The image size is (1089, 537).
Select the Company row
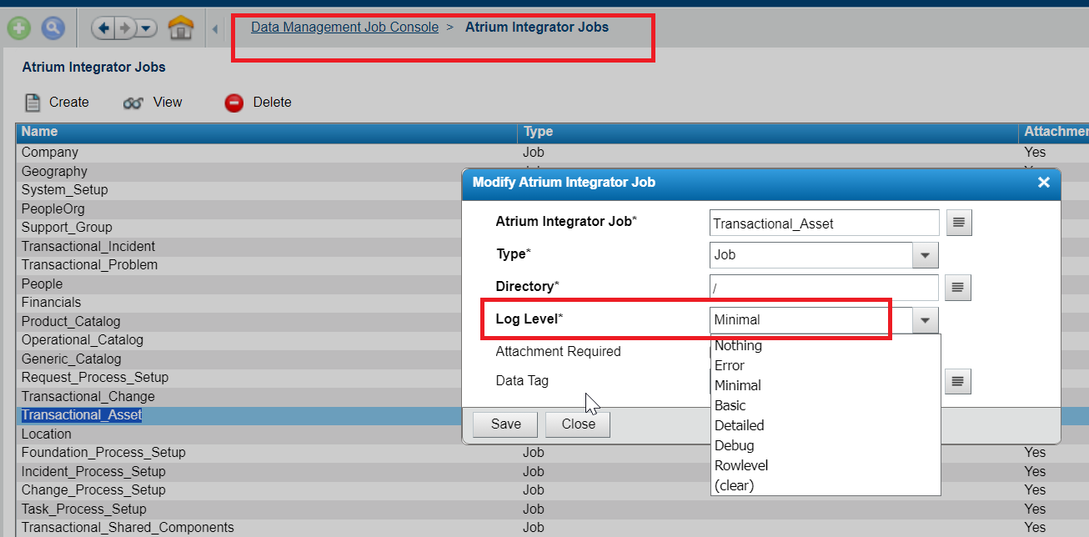552,153
